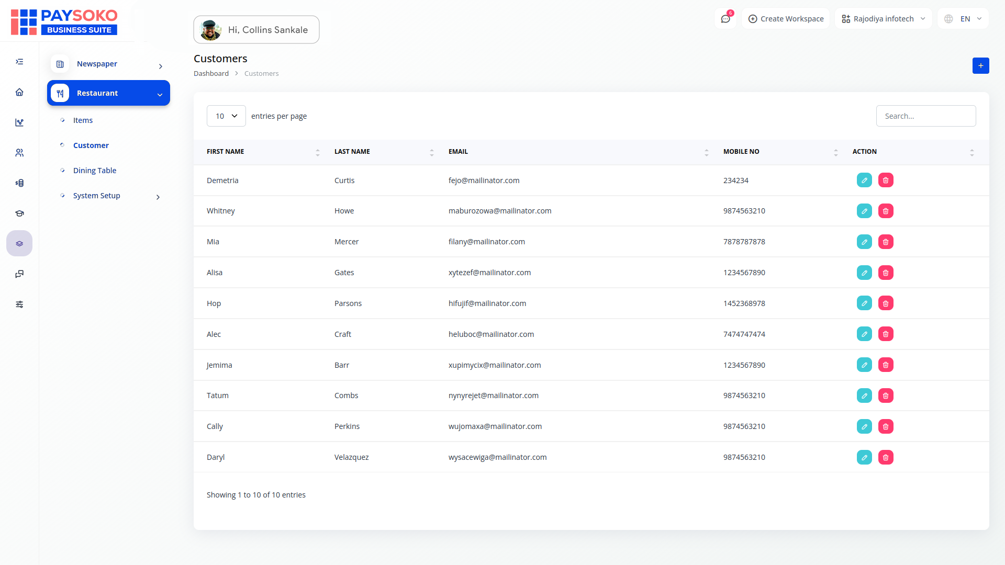Click the Create Workspace button
The height and width of the screenshot is (565, 1005).
pos(786,19)
